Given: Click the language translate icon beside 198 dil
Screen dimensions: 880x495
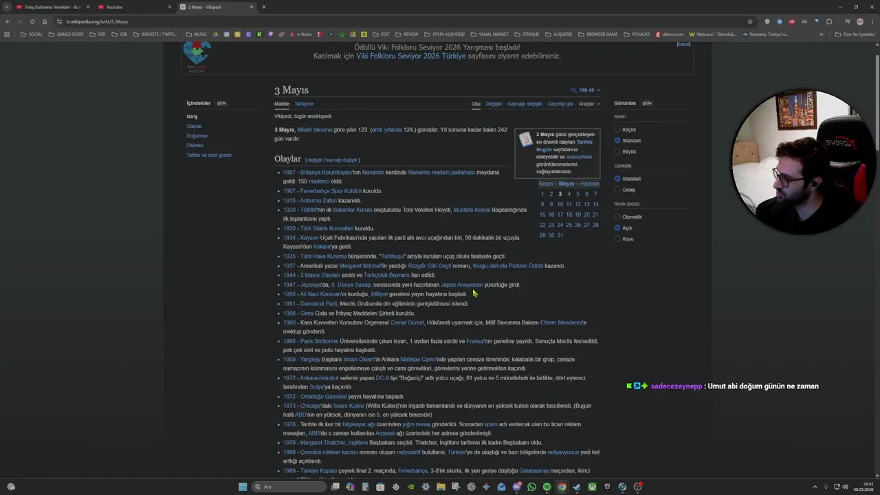Looking at the screenshot, I should point(573,90).
